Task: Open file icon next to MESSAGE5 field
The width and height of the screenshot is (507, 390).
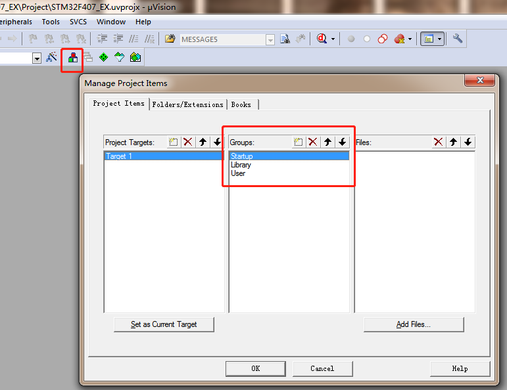Action: [170, 39]
